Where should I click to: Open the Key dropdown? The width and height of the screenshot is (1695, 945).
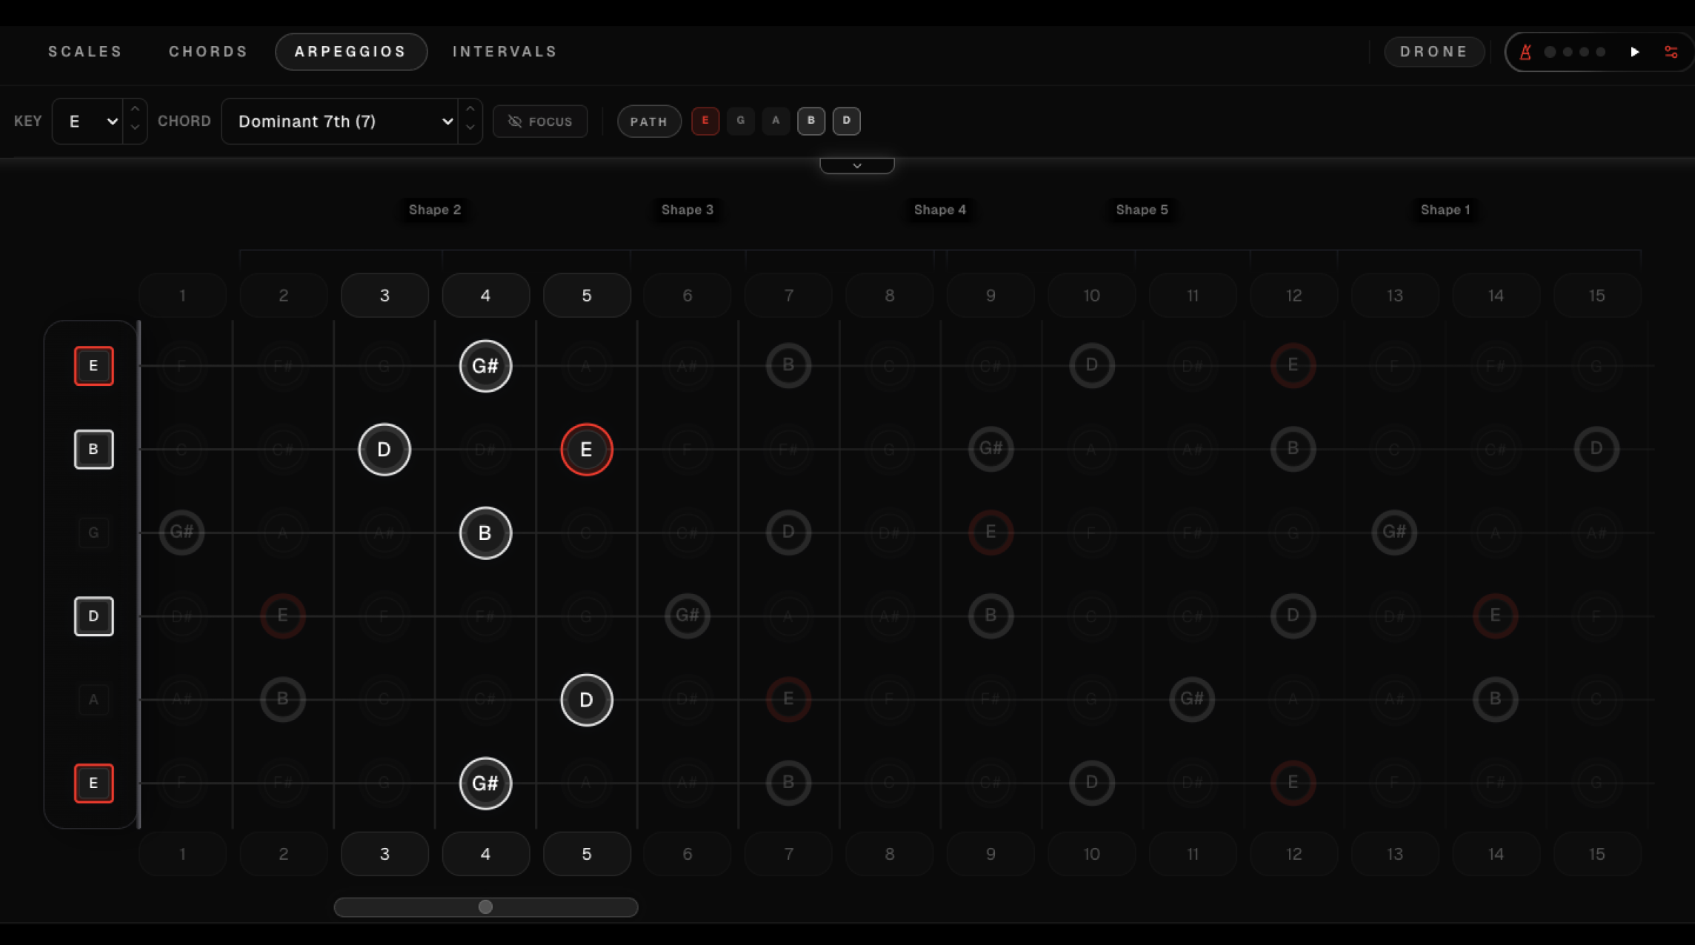(x=90, y=121)
